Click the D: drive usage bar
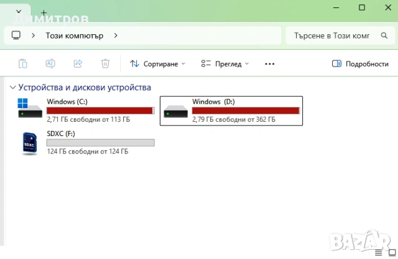The image size is (398, 259). pos(246,111)
